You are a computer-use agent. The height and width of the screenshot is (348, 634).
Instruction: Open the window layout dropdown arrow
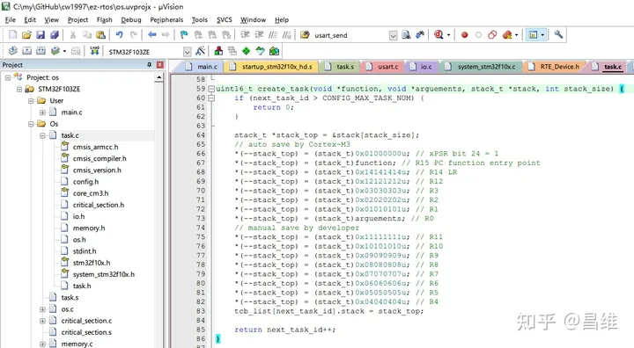tap(542, 35)
